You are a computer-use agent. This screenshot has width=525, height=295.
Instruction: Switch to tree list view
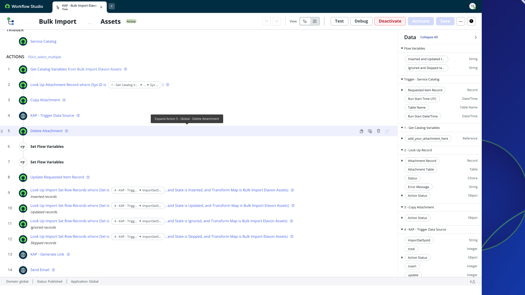(305, 21)
